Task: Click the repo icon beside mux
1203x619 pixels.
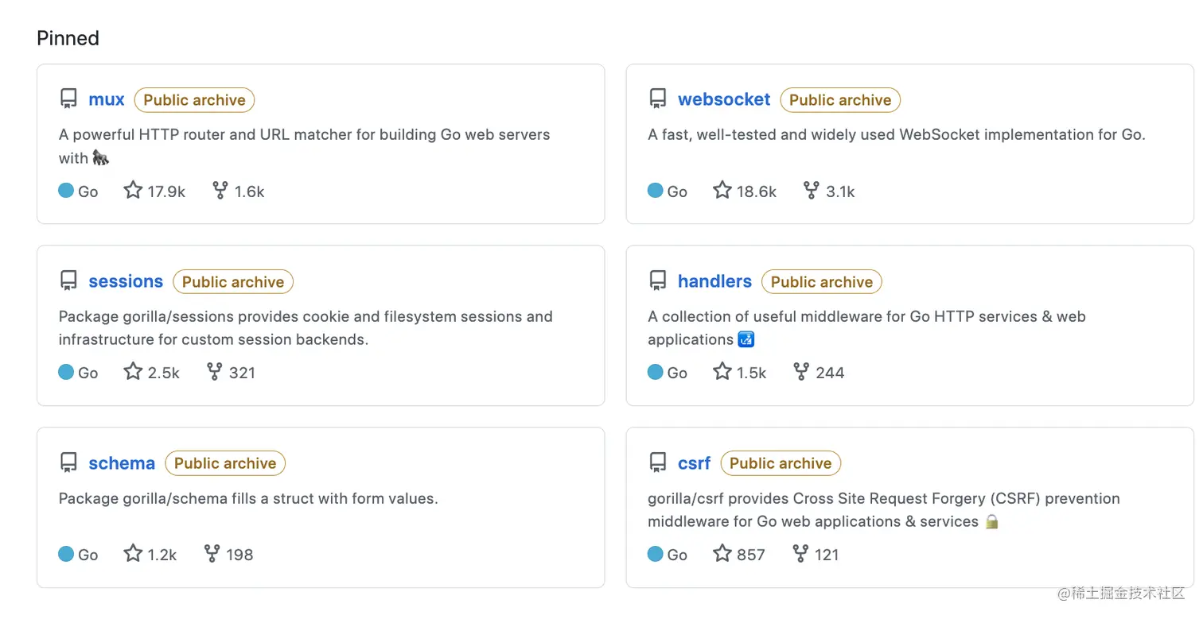Action: pos(69,99)
